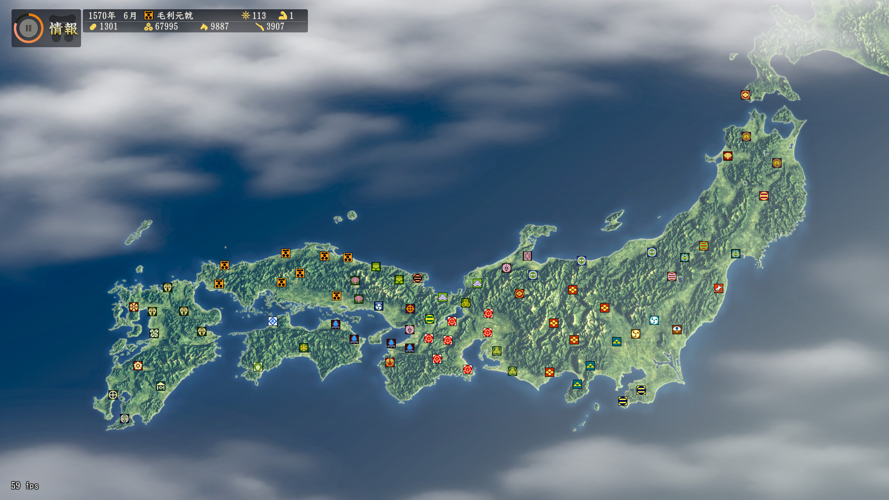Screen dimensions: 889x500
Task: Select the white-and-blue diamond crest on northwest Shikoku
Action: point(273,321)
